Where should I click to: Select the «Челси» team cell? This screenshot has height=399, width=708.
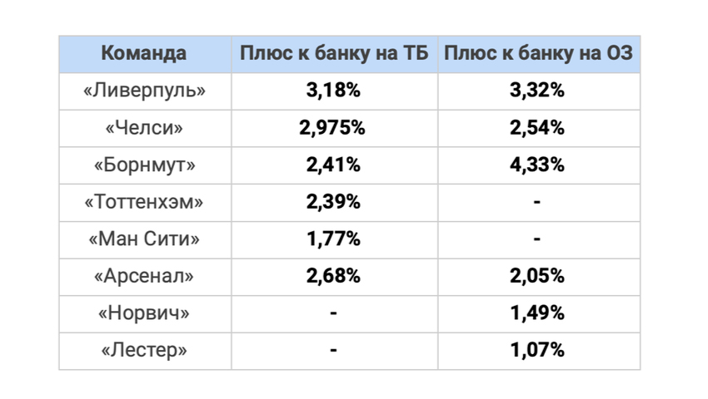click(x=144, y=127)
